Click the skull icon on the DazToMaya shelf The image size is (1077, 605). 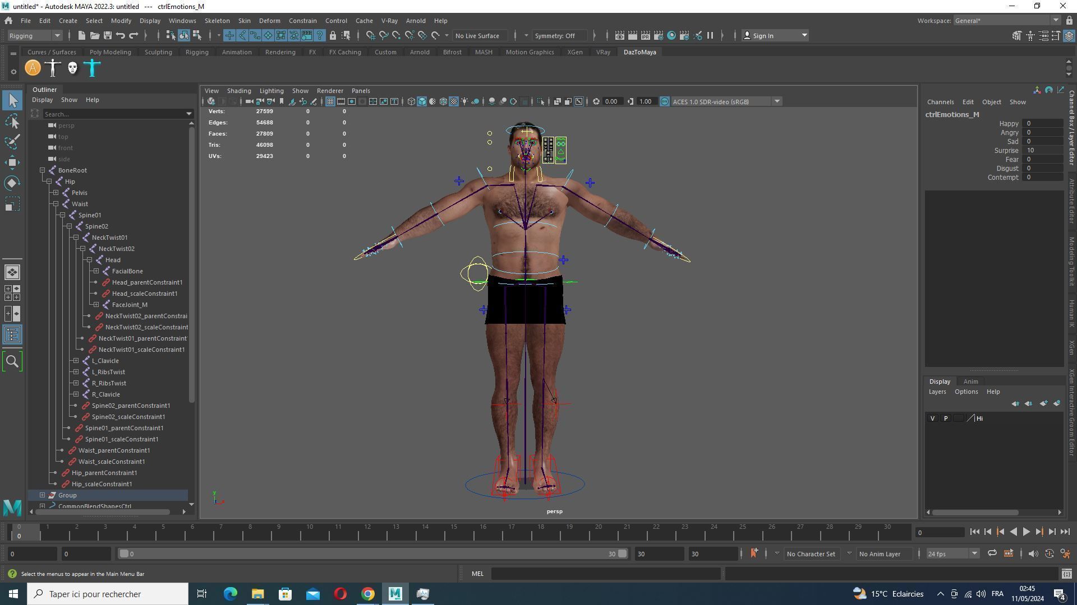72,68
